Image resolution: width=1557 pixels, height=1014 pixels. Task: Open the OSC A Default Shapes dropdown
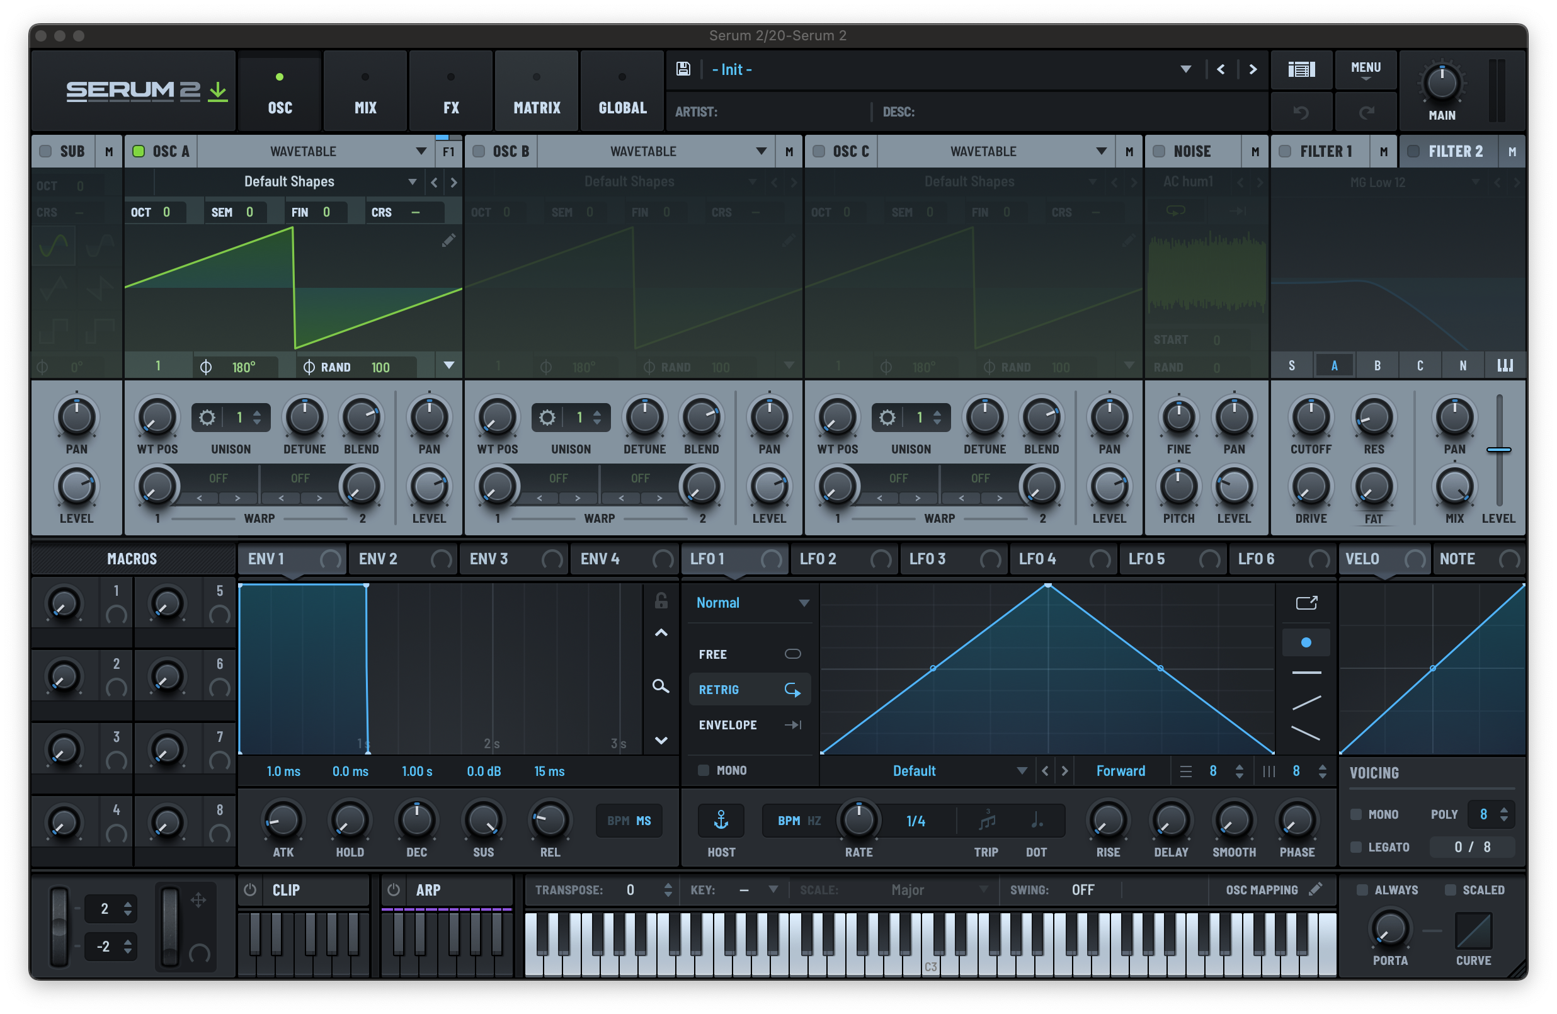coord(289,181)
